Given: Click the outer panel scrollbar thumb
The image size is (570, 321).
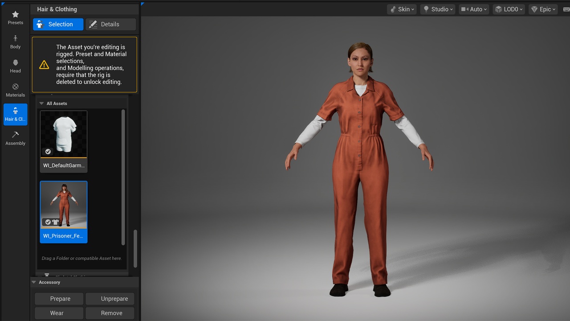Looking at the screenshot, I should pos(135,249).
